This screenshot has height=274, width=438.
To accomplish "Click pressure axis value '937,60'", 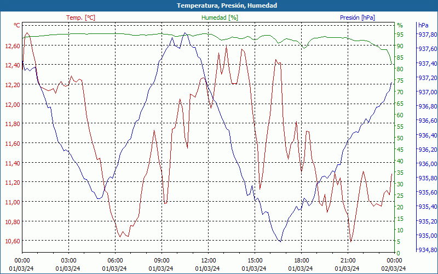I will [427, 49].
